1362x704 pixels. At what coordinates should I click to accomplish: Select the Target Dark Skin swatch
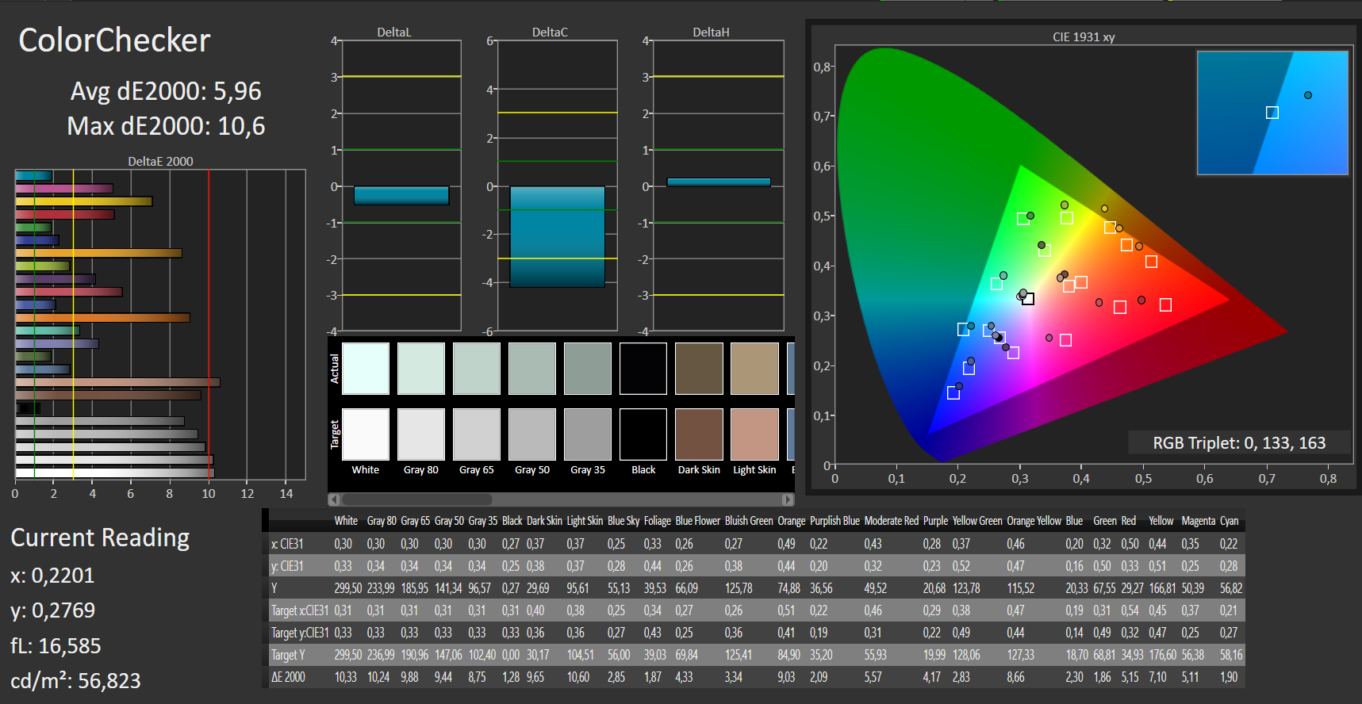pos(699,434)
